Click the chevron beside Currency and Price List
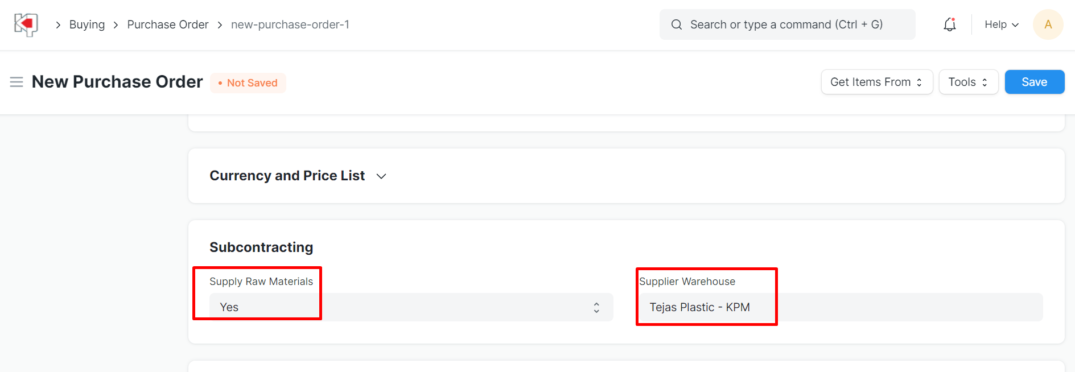This screenshot has width=1075, height=372. tap(381, 176)
